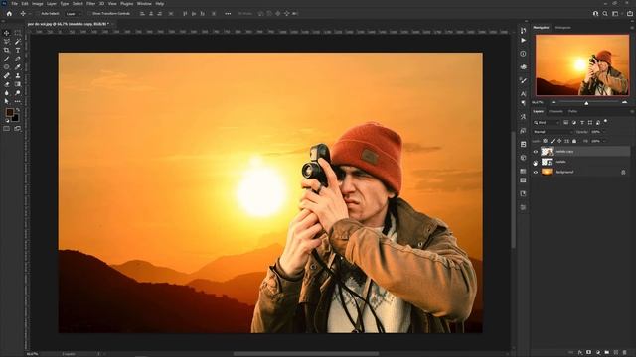
Task: Click the foreground color swatch
Action: click(9, 112)
